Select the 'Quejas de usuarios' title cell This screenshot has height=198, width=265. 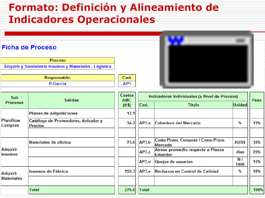(x=194, y=162)
